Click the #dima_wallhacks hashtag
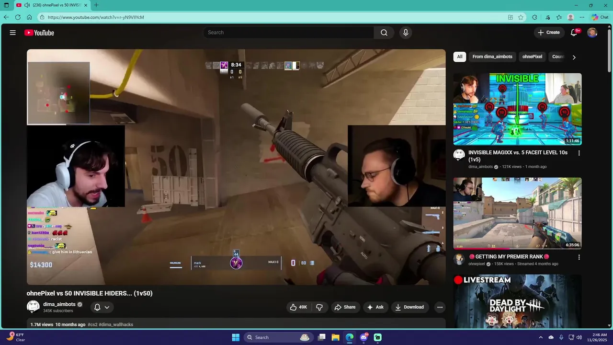 point(116,324)
